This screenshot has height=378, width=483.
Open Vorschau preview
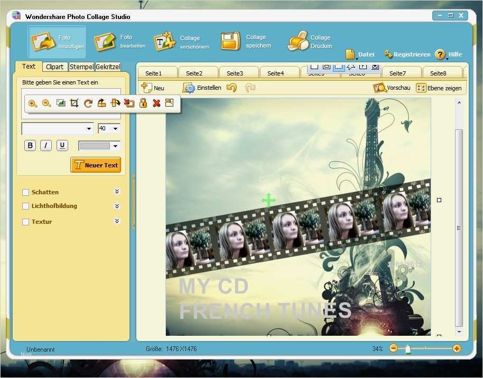tap(392, 88)
